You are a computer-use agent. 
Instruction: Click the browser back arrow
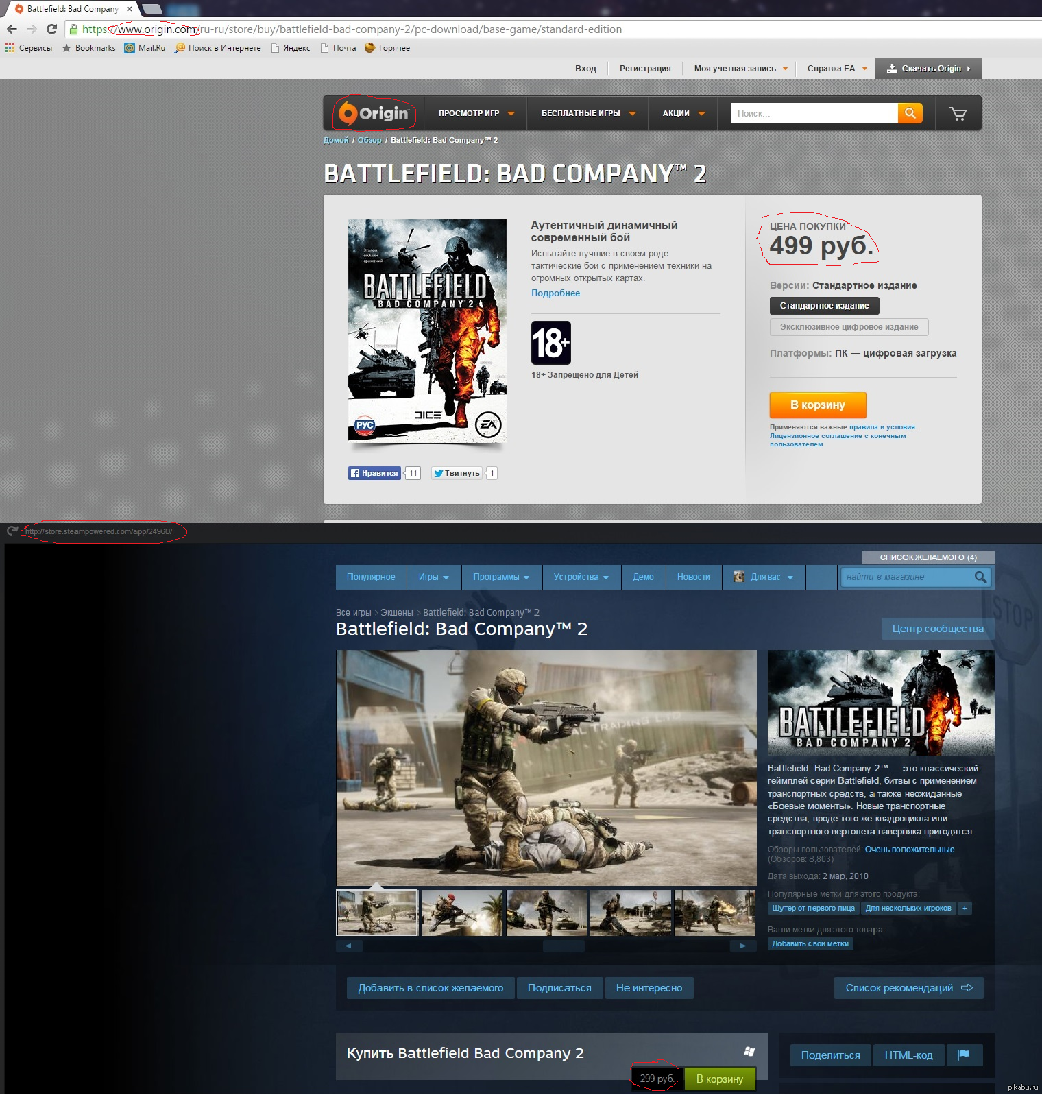coord(12,29)
